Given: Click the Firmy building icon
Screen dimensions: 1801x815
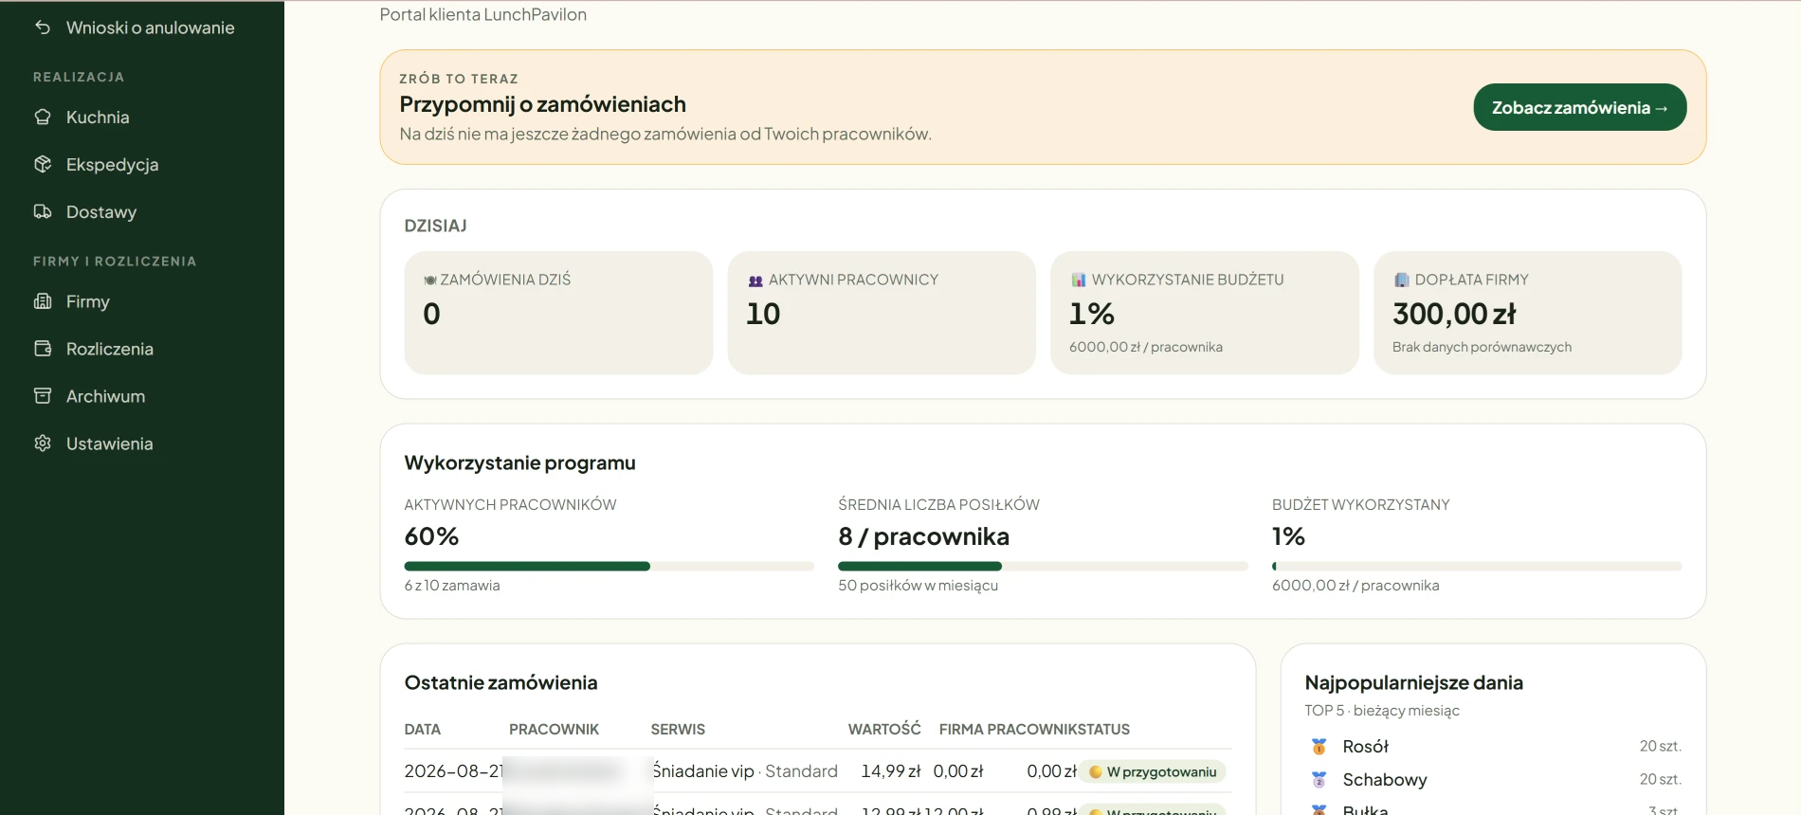Looking at the screenshot, I should (x=43, y=301).
